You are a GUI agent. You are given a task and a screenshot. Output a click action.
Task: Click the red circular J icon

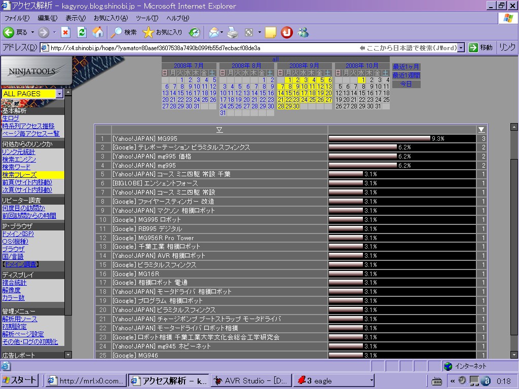pyautogui.click(x=287, y=32)
